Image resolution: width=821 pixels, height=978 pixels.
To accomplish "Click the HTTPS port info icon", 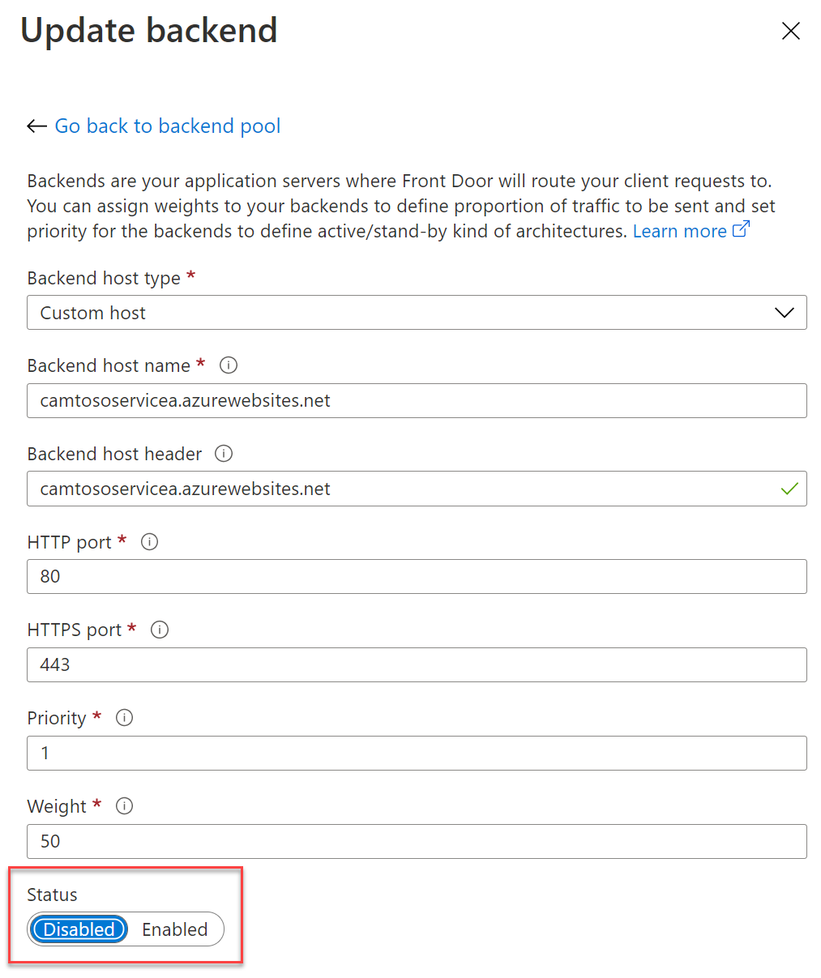I will pos(160,630).
